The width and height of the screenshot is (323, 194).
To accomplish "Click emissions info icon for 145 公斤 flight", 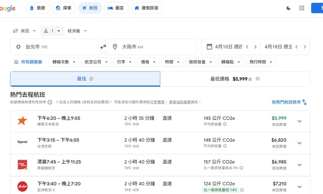I will [x=224, y=124].
